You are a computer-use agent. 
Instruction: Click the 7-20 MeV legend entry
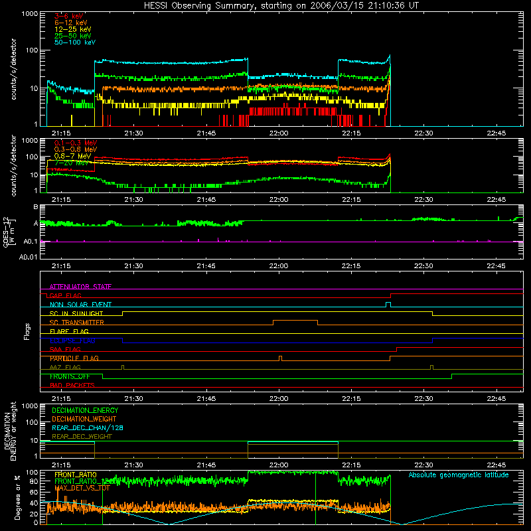(72, 163)
